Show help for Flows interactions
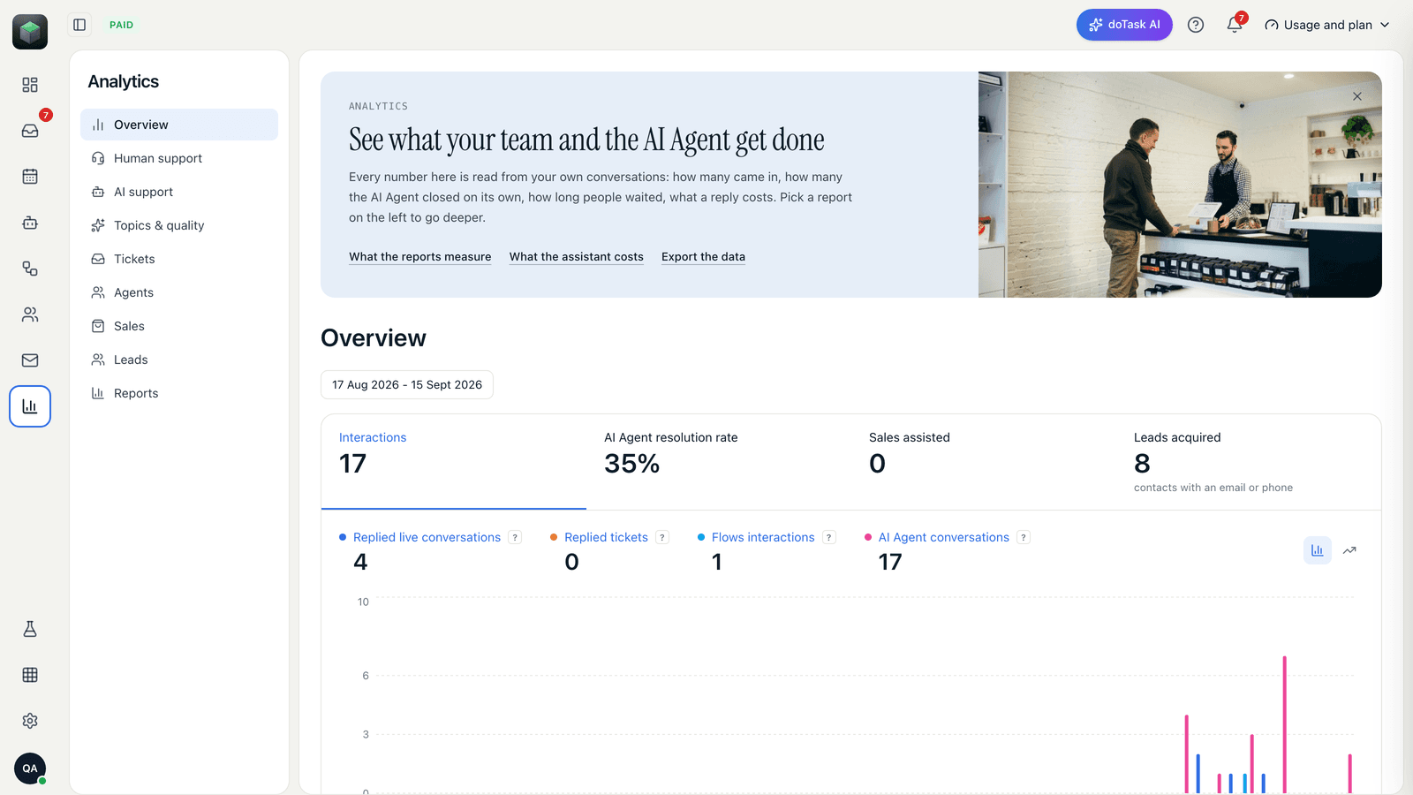Image resolution: width=1413 pixels, height=795 pixels. (x=829, y=537)
